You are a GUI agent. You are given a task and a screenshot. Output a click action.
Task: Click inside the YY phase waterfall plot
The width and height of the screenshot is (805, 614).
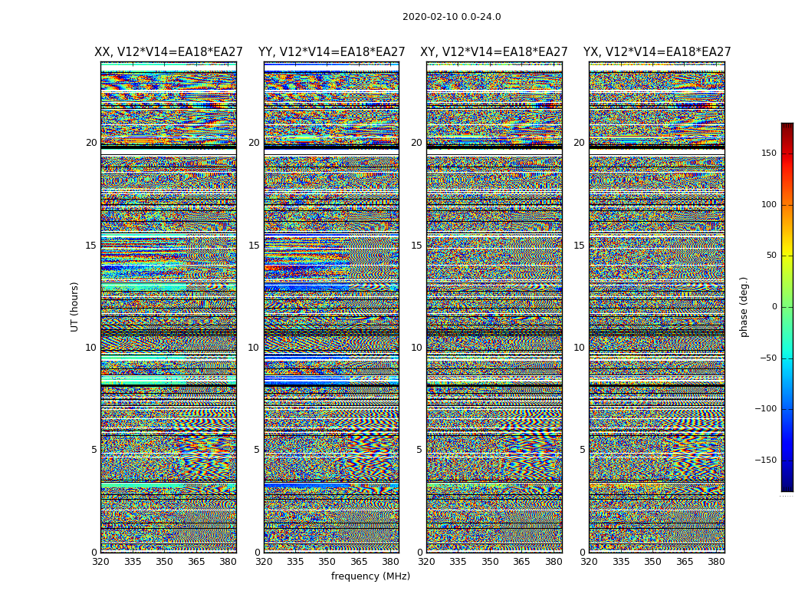coord(331,307)
